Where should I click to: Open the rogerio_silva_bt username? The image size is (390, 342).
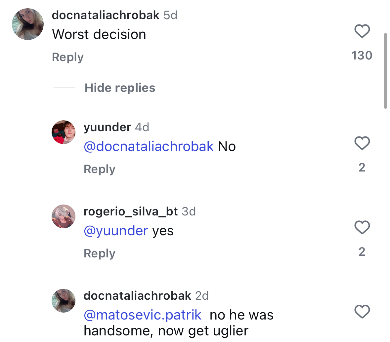pyautogui.click(x=131, y=211)
